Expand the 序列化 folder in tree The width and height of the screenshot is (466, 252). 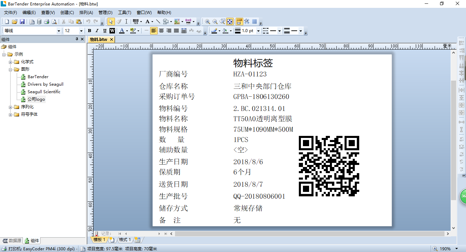(11, 107)
